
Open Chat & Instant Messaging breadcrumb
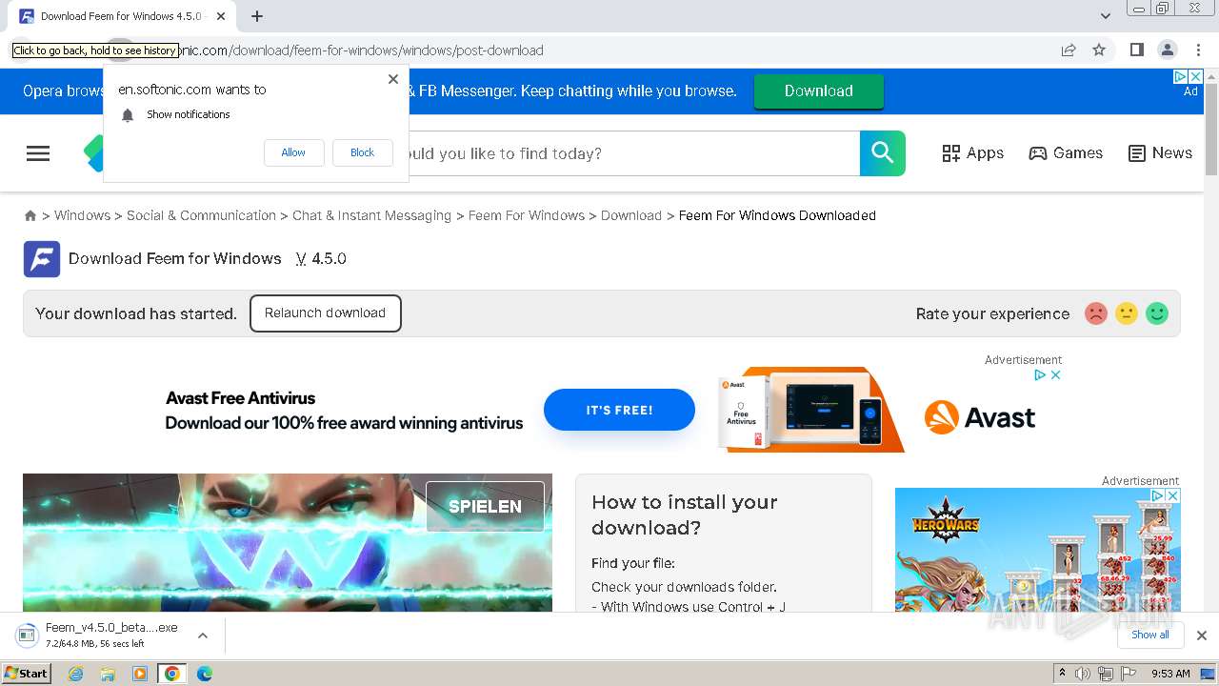click(371, 215)
